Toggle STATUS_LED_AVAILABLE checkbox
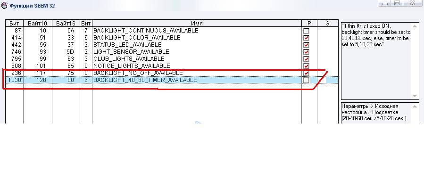Image resolution: width=424 pixels, height=181 pixels. (307, 45)
